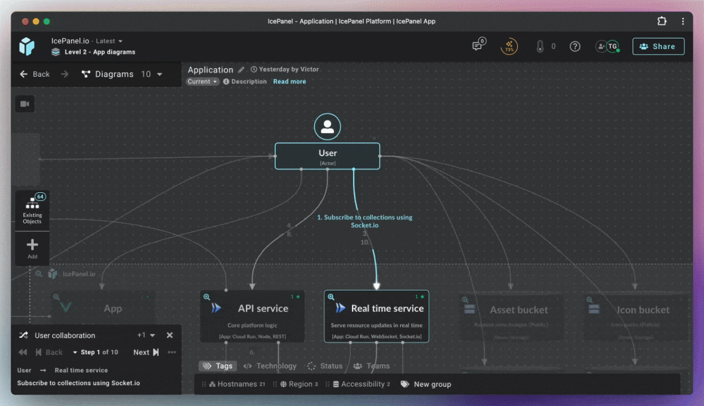Open the Current version dropdown
The height and width of the screenshot is (406, 704).
[203, 82]
